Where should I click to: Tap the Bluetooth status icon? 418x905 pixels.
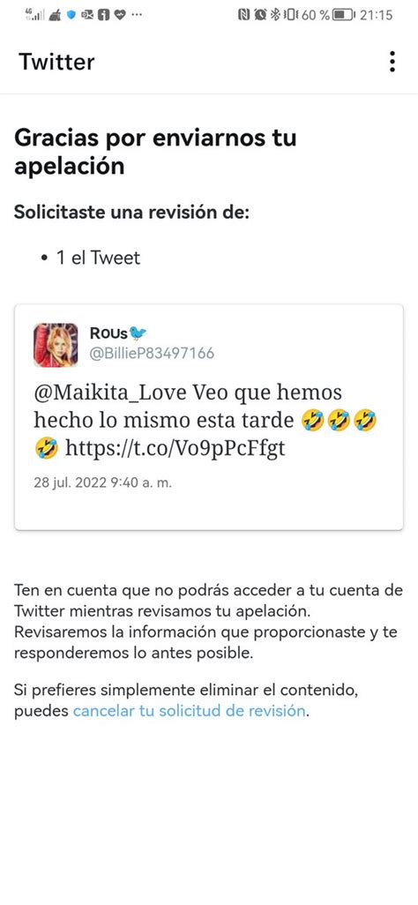tap(275, 15)
